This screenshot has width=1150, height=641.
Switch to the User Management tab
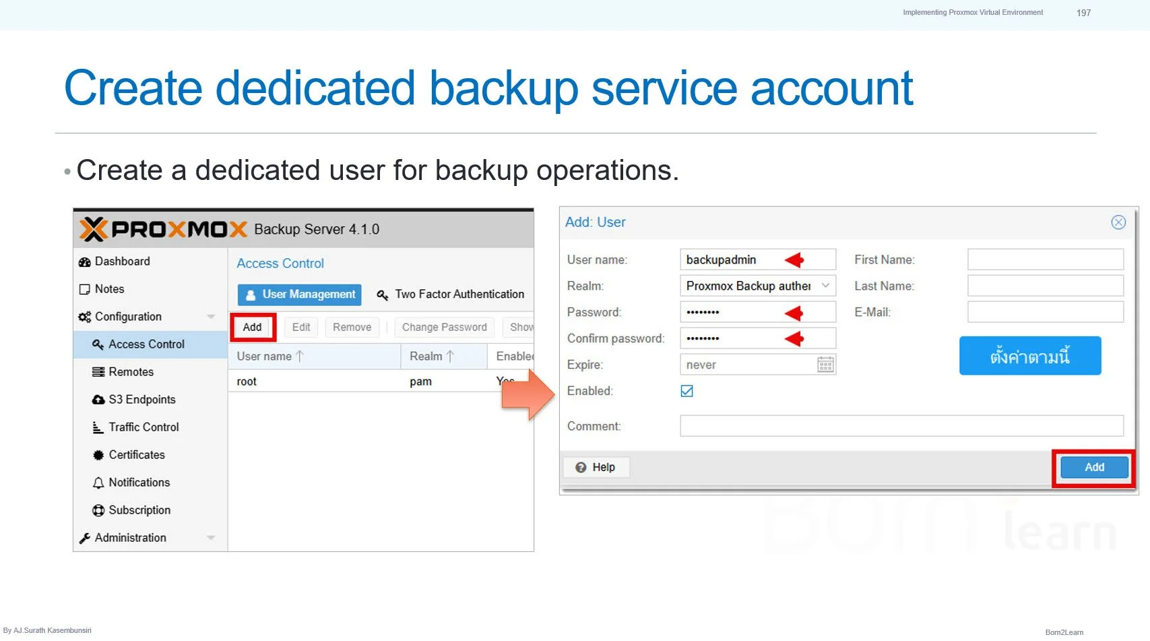300,295
